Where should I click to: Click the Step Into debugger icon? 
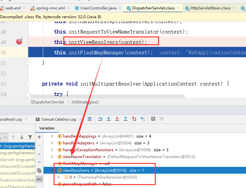tap(109, 119)
